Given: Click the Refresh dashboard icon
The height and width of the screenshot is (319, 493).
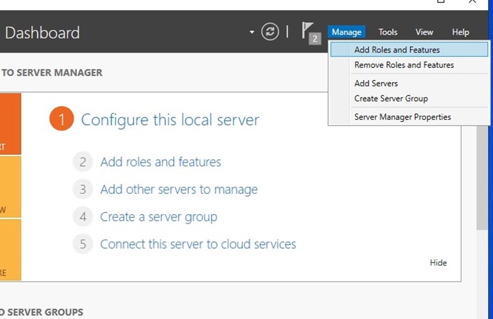Looking at the screenshot, I should point(270,32).
